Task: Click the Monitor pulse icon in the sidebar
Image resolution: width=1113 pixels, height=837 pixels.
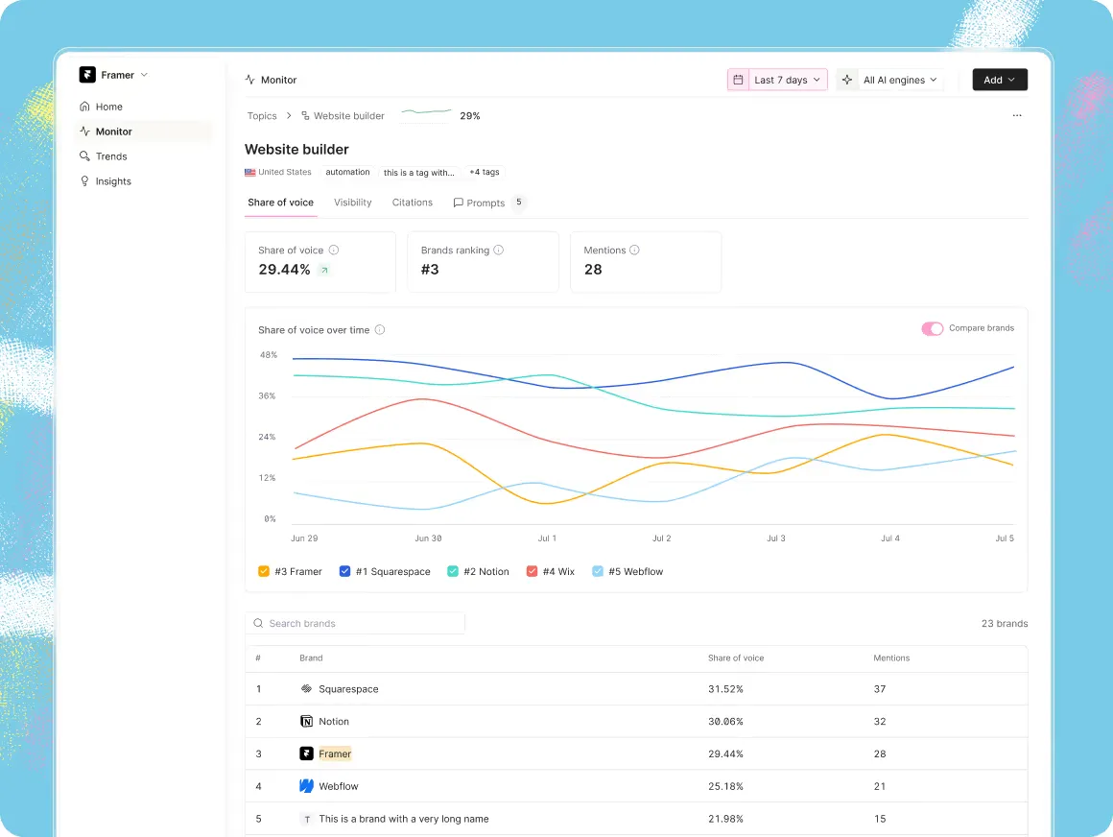Action: click(x=84, y=132)
